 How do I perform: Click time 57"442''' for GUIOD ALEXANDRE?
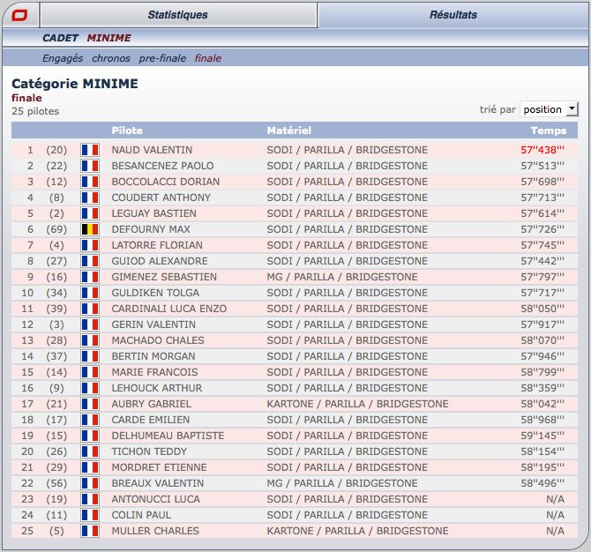coord(542,261)
